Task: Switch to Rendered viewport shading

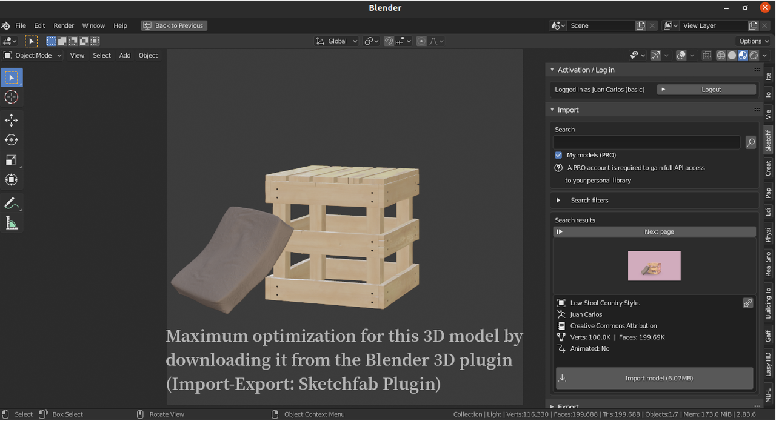Action: point(754,55)
